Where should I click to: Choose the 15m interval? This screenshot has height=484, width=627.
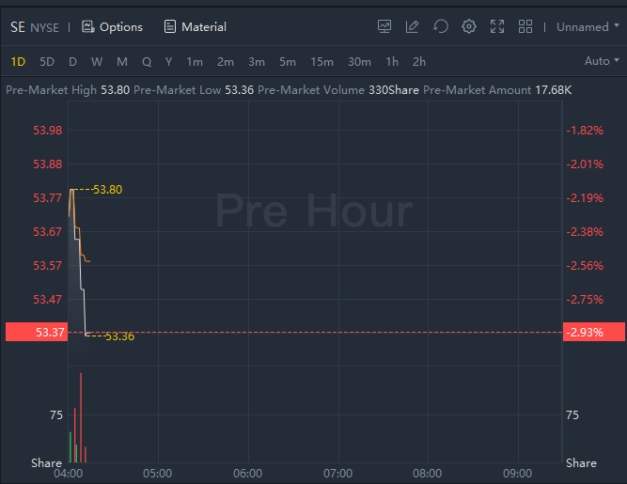coord(321,62)
